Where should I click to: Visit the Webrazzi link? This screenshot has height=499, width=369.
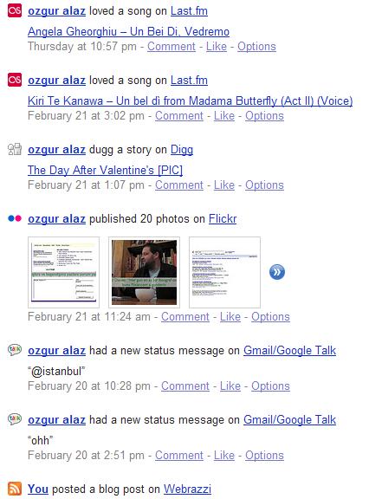click(x=187, y=489)
